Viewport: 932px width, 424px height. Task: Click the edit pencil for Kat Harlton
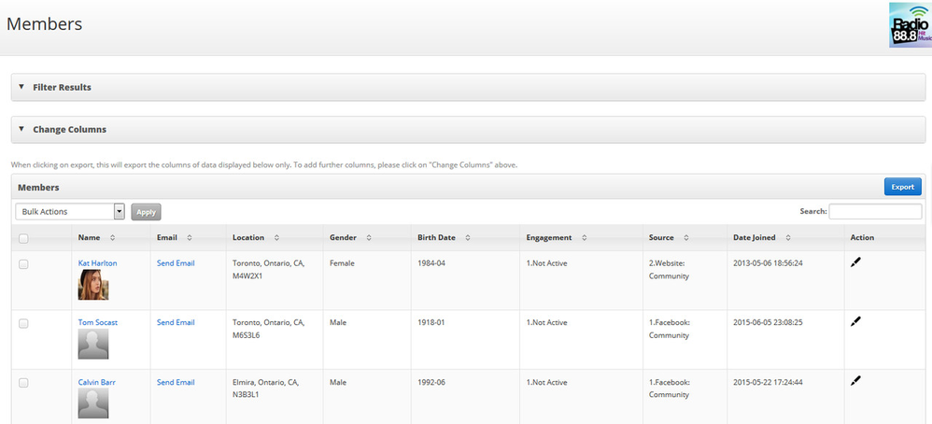tap(855, 262)
